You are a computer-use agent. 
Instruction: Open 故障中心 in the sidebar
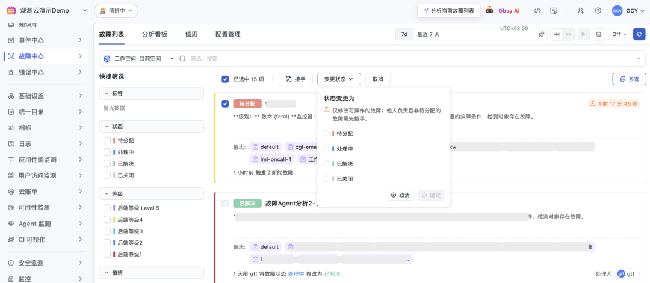pyautogui.click(x=46, y=56)
